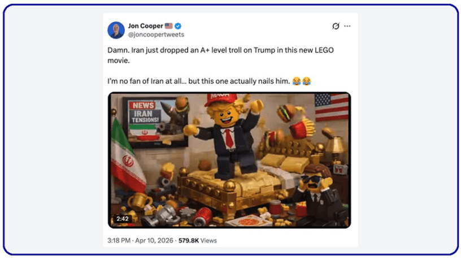This screenshot has height=260, width=461.
Task: Click the American flag inside the video
Action: click(331, 107)
